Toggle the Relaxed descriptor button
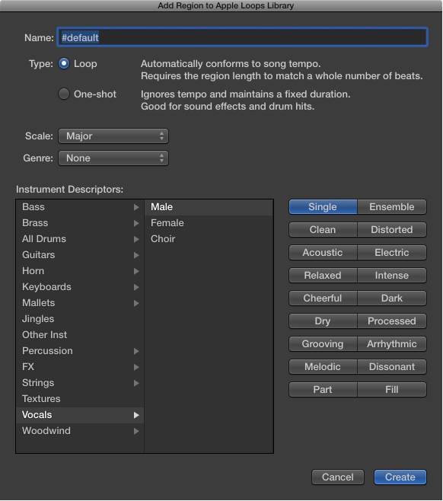This screenshot has width=443, height=501. click(323, 276)
